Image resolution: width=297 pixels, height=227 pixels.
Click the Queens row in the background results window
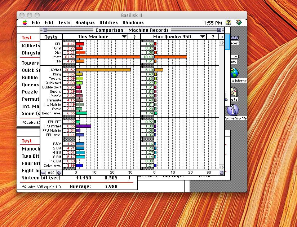tap(30, 85)
